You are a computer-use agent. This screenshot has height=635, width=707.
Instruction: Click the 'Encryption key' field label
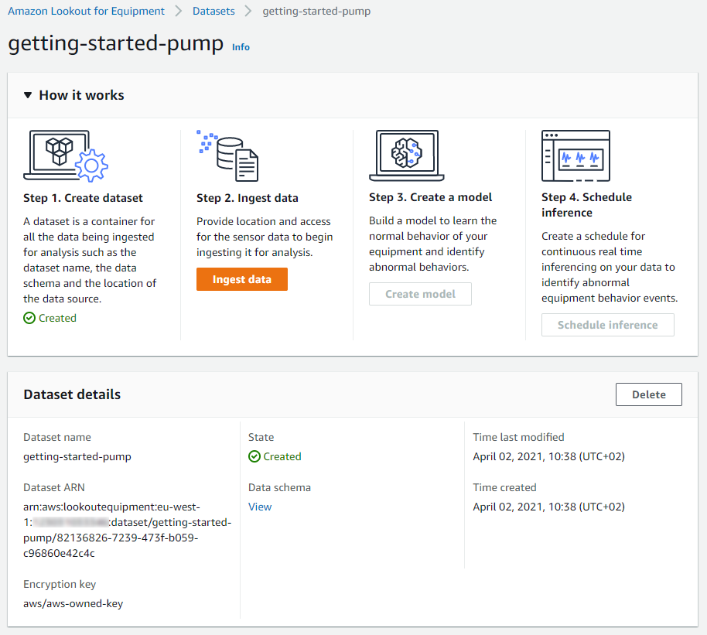point(60,584)
